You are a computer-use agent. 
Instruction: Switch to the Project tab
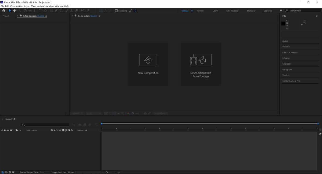tap(6, 16)
